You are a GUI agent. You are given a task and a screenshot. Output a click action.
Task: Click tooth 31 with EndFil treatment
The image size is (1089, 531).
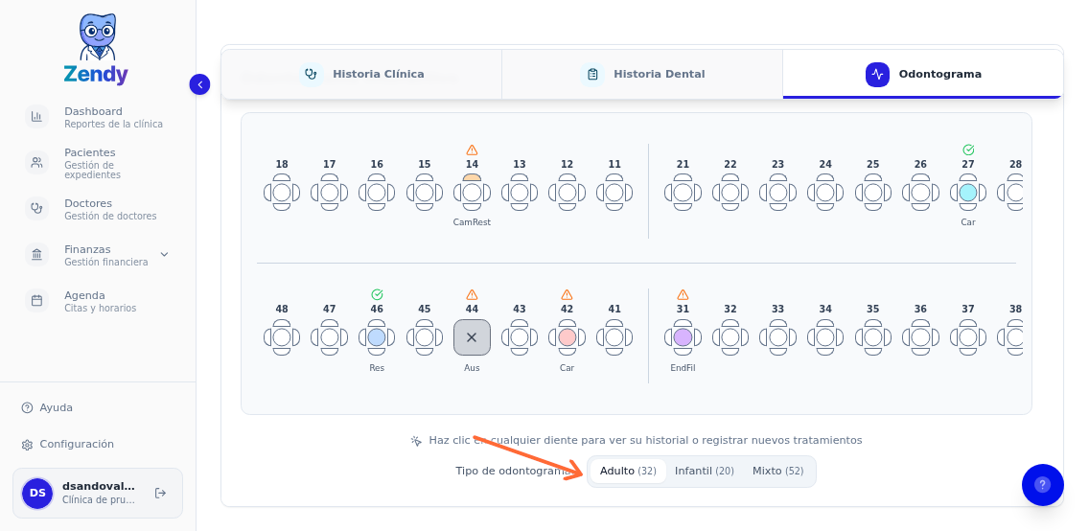683,337
